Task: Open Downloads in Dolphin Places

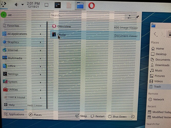Action: pyautogui.click(x=160, y=65)
